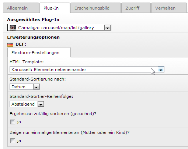Expand the HTML-Template dropdown arrow

[161, 70]
